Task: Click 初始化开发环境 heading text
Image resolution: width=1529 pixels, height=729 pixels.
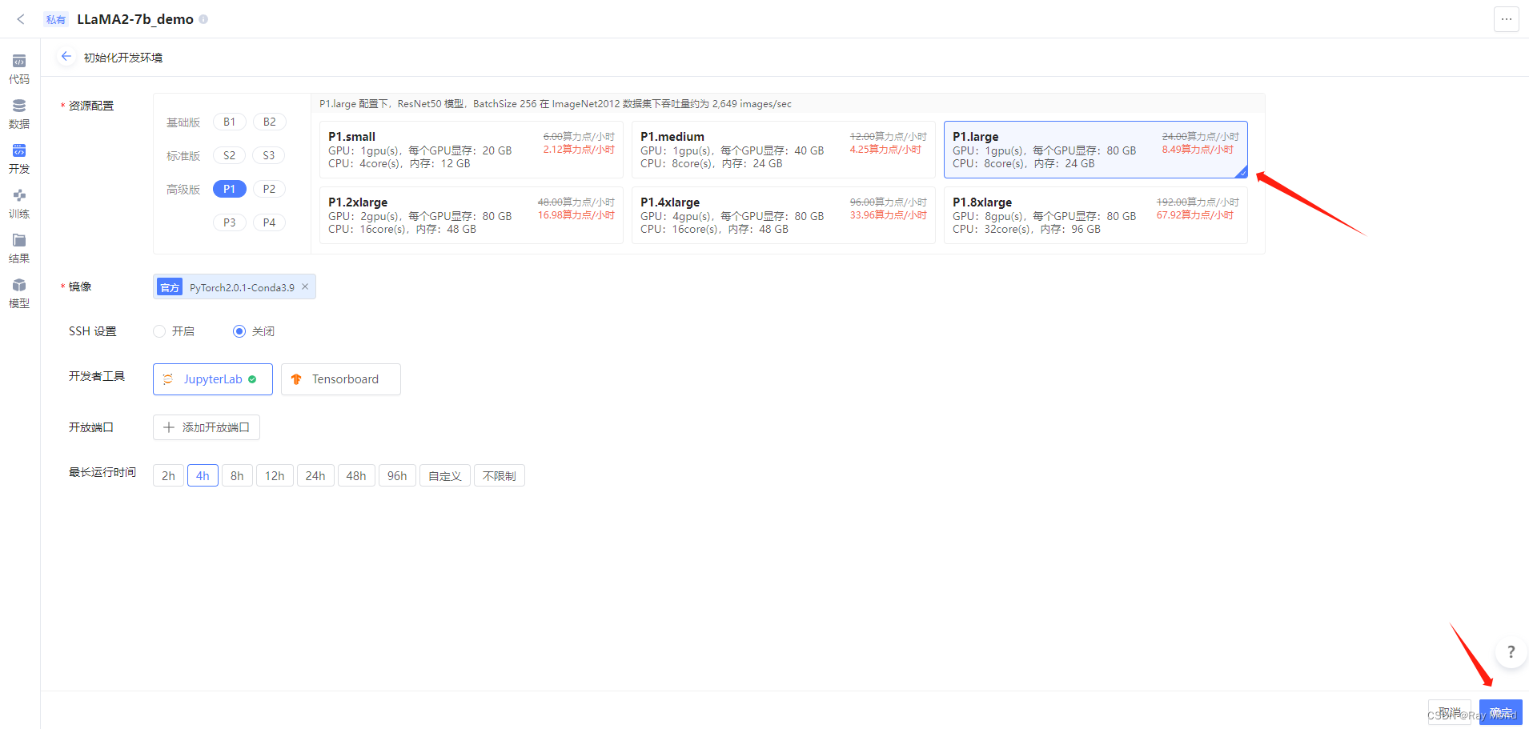Action: coord(123,58)
